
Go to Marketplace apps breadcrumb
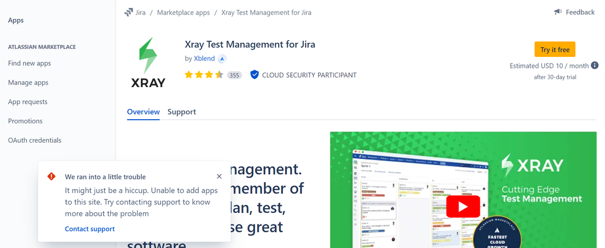click(x=183, y=12)
